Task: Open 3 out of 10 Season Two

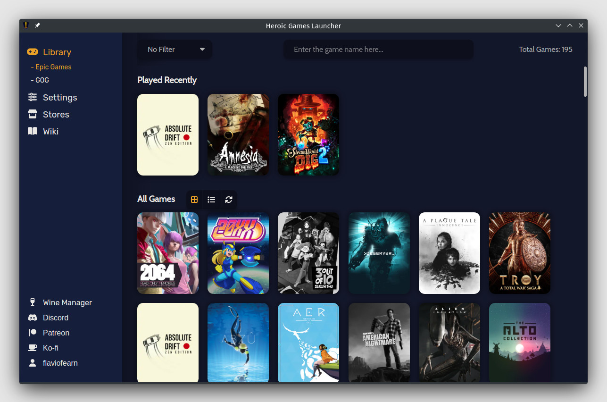Action: (308, 253)
